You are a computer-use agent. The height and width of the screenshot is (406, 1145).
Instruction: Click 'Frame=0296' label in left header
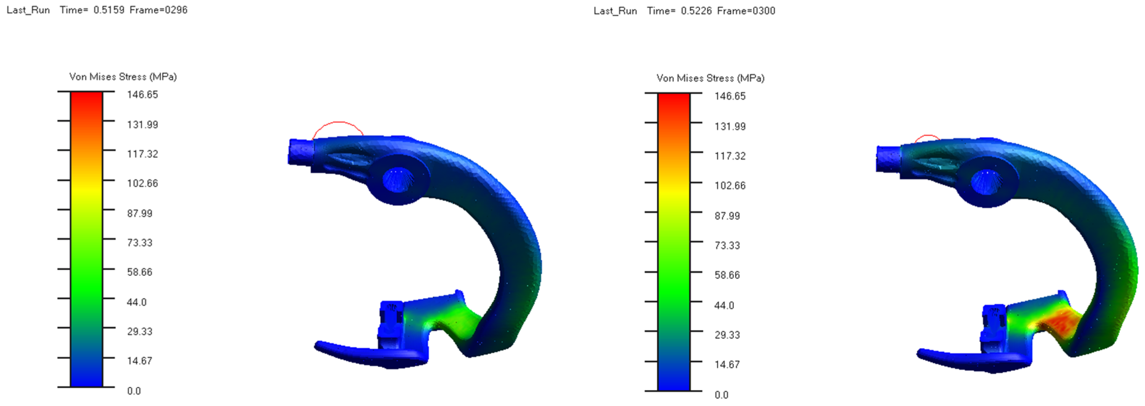tap(158, 10)
